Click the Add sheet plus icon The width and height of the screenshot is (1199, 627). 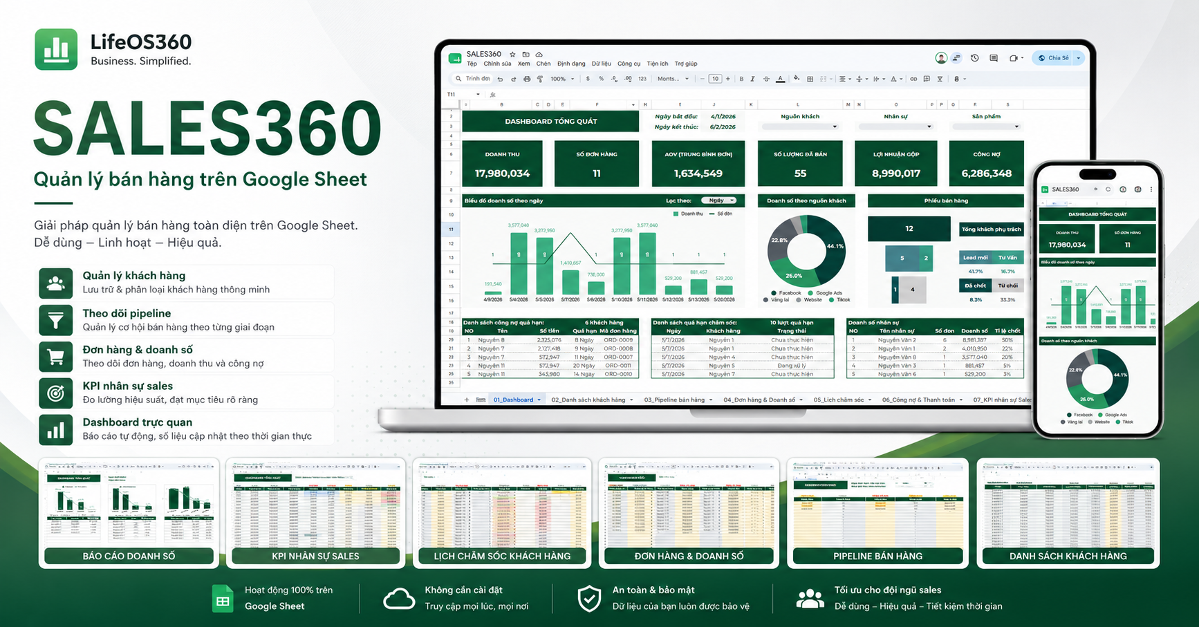pyautogui.click(x=467, y=400)
